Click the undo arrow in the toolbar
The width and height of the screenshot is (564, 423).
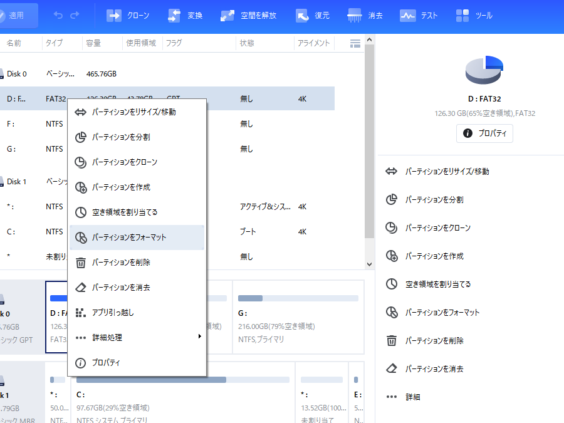click(58, 15)
